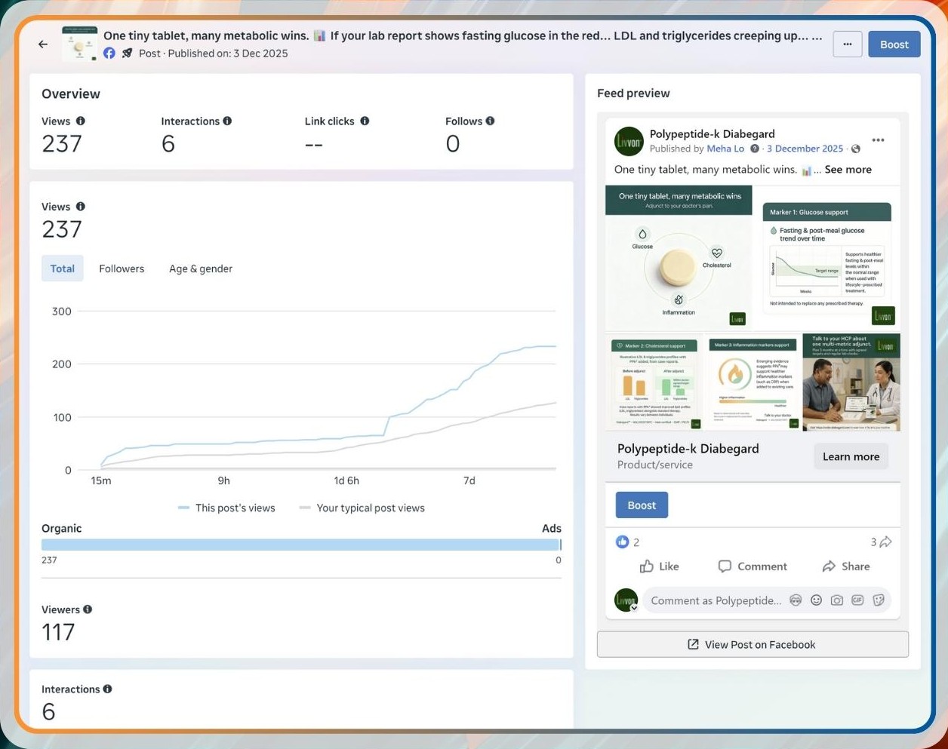This screenshot has width=948, height=749.
Task: Click the Learn more button
Action: point(851,456)
